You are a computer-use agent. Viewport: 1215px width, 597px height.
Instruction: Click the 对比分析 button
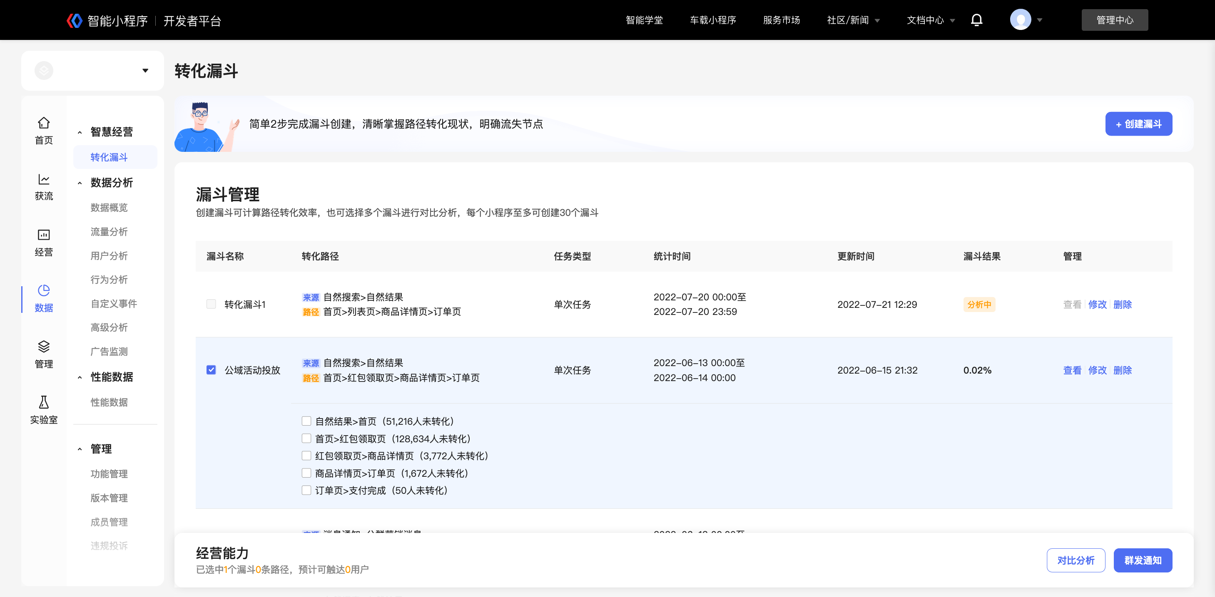click(x=1076, y=560)
